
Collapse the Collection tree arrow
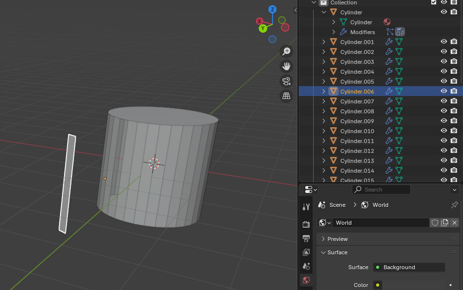coord(314,2)
